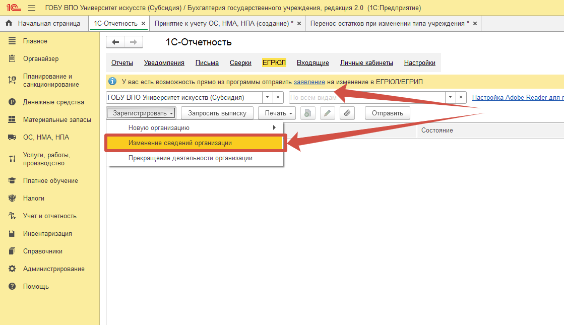Toggle the Зарегистрировать dropdown button

[141, 113]
